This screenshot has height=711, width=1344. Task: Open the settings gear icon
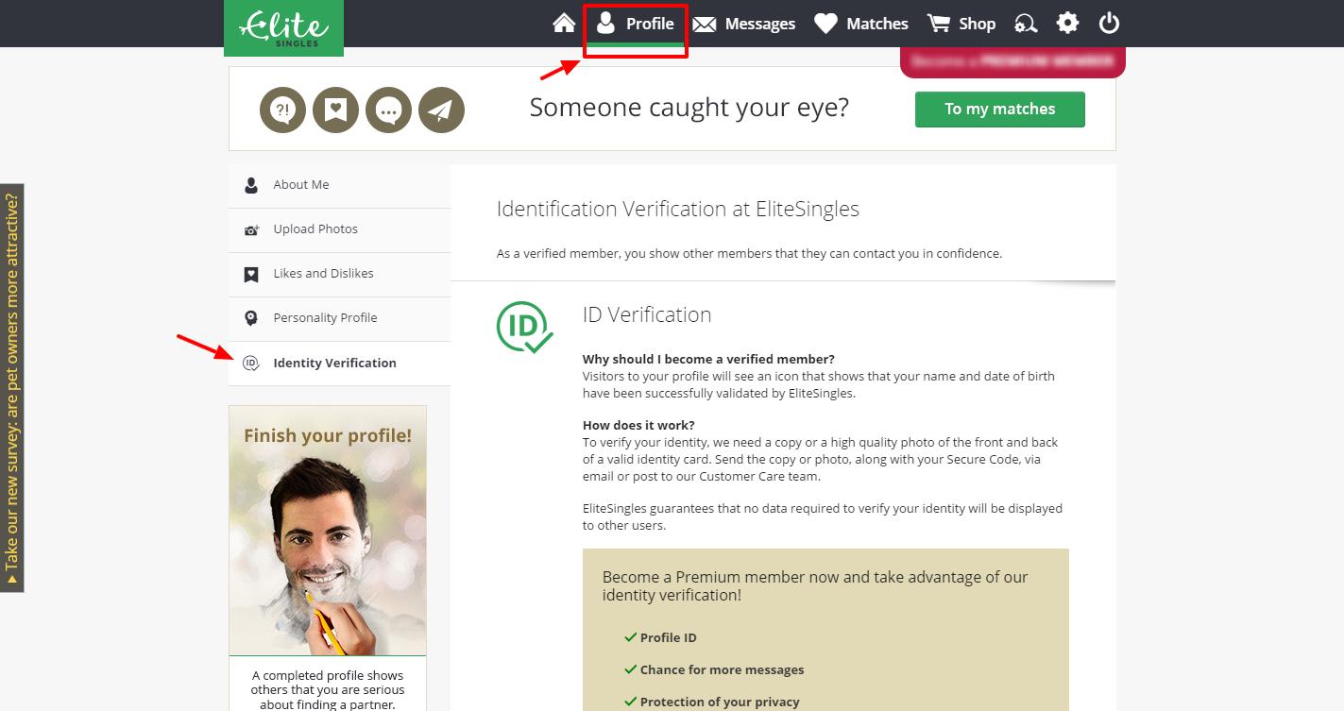pos(1067,23)
